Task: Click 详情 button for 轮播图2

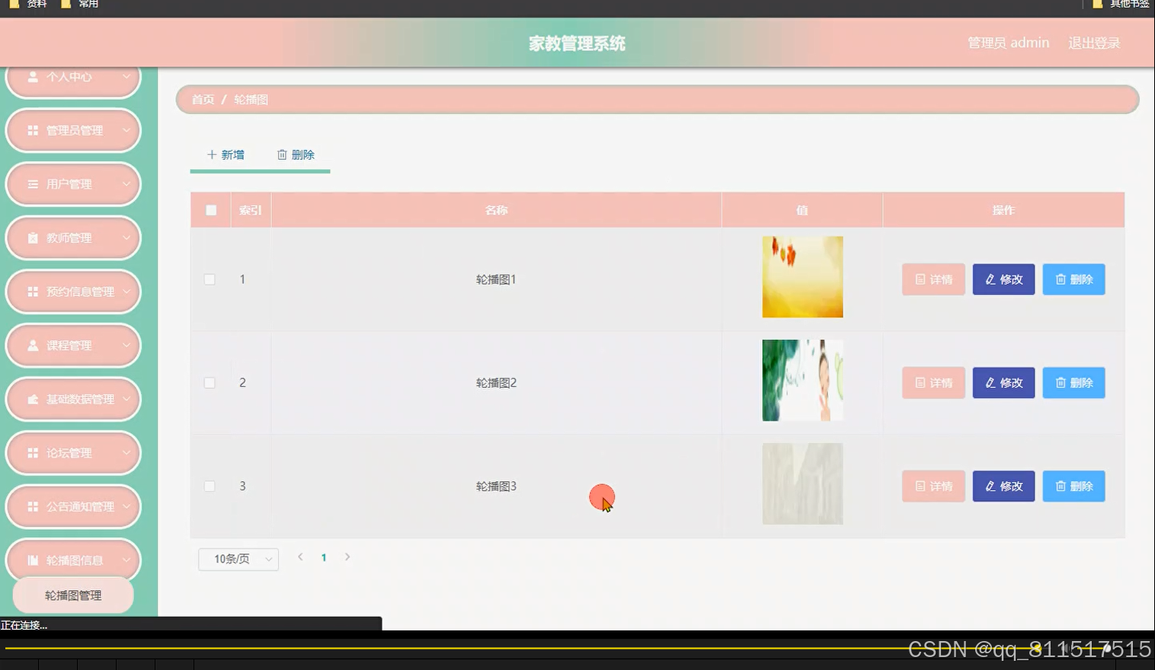Action: [x=933, y=382]
